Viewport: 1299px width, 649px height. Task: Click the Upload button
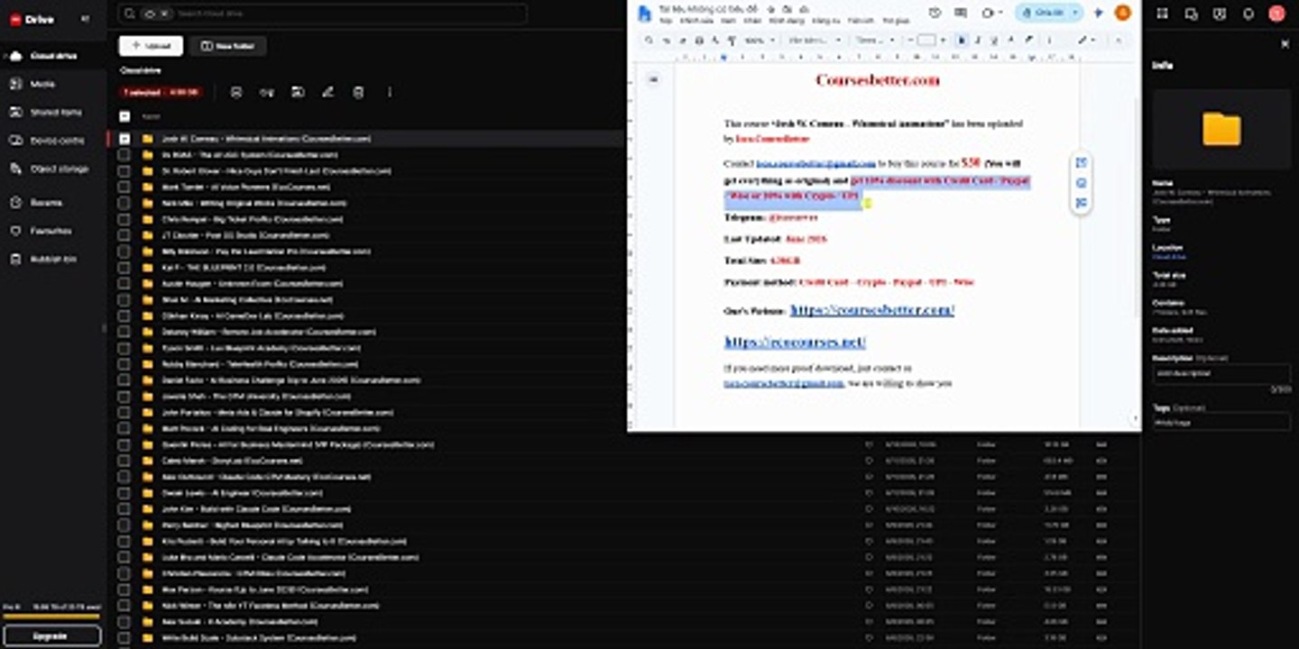pyautogui.click(x=151, y=46)
